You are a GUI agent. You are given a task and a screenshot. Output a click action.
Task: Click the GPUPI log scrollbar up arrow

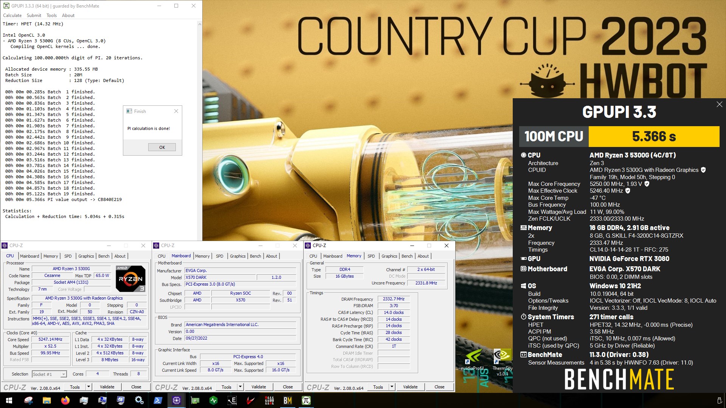pyautogui.click(x=200, y=24)
